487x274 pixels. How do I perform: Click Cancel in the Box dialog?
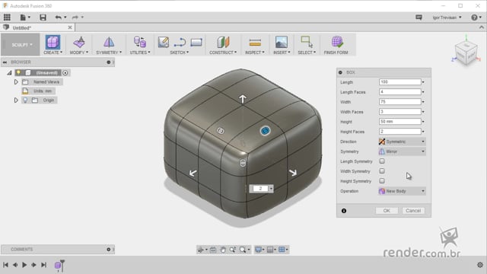click(413, 211)
